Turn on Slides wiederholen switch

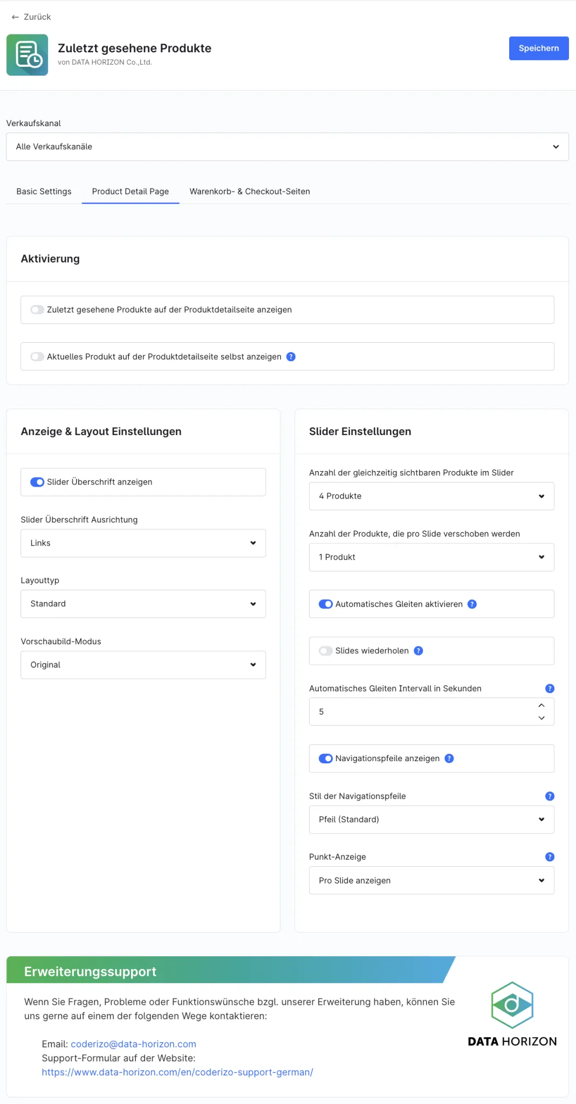tap(326, 651)
